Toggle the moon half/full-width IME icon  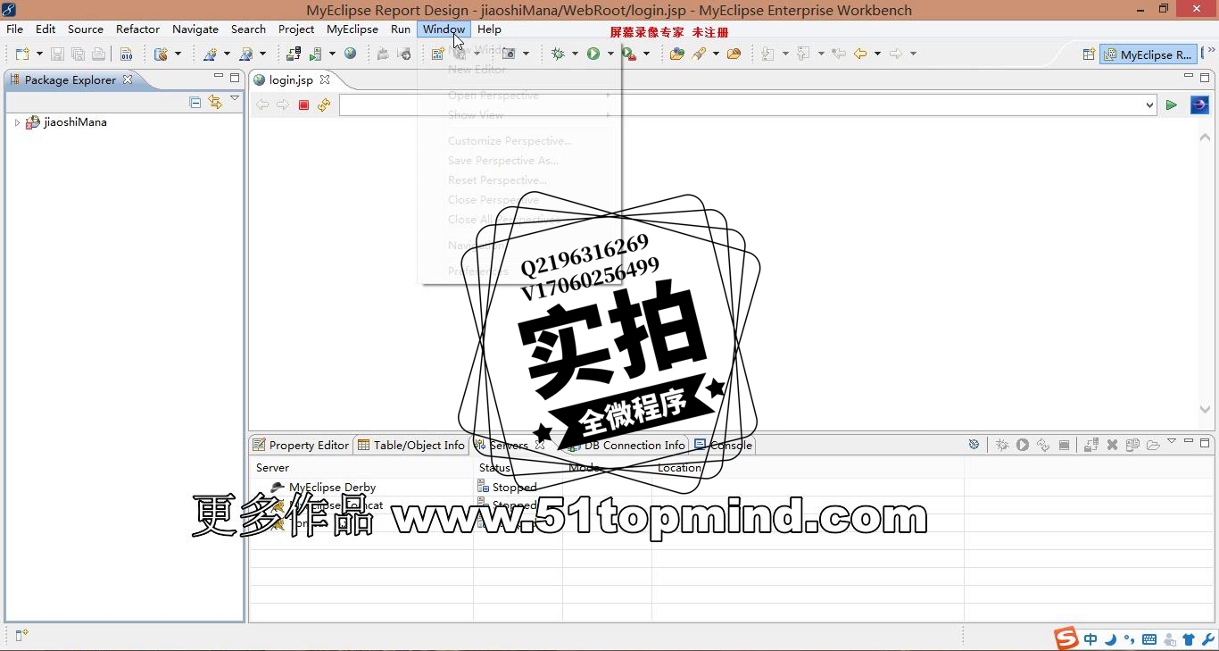(x=1111, y=639)
